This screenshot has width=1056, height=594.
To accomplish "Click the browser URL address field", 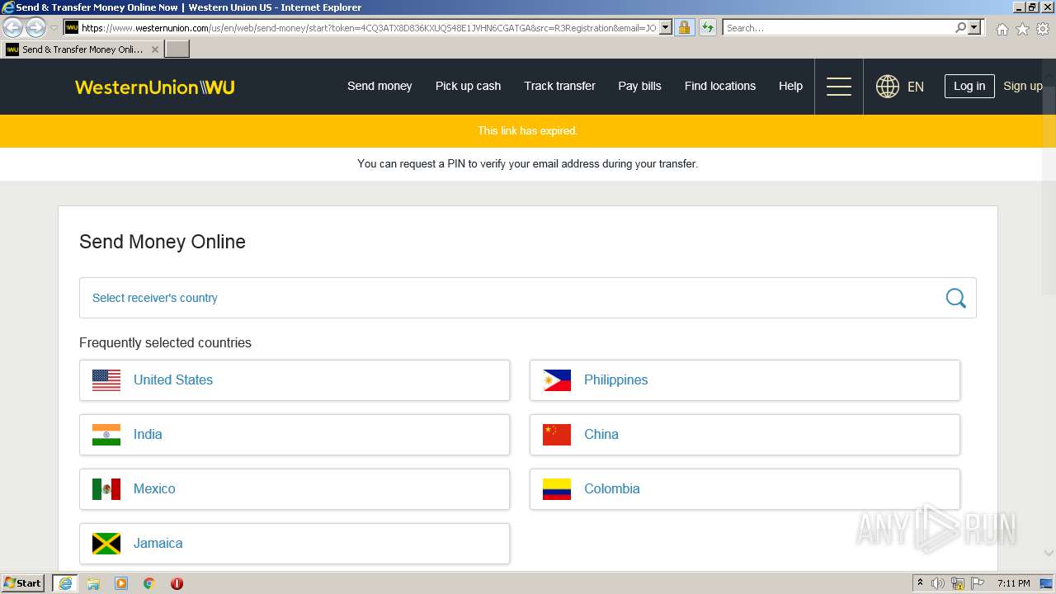I will tap(369, 28).
